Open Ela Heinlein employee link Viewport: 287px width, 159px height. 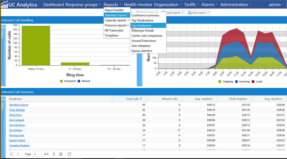point(16,130)
